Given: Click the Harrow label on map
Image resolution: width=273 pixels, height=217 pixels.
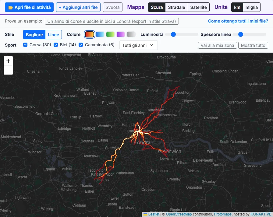Looking at the screenshot, I should [96, 116].
